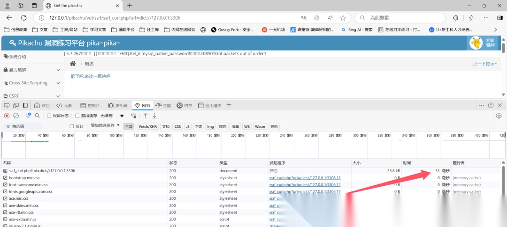Expand the CSRF sidebar menu
Image resolution: width=507 pixels, height=227 pixels.
tap(32, 96)
